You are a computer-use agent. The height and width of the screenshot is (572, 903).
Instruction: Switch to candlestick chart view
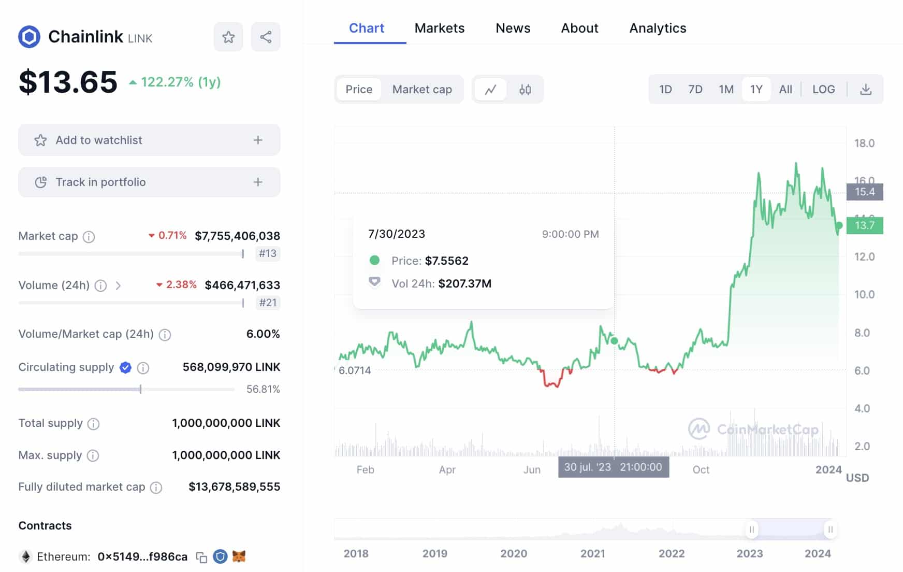pos(525,90)
